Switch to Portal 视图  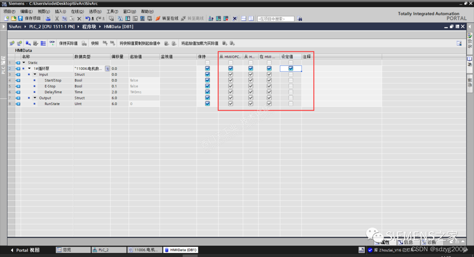click(25, 250)
